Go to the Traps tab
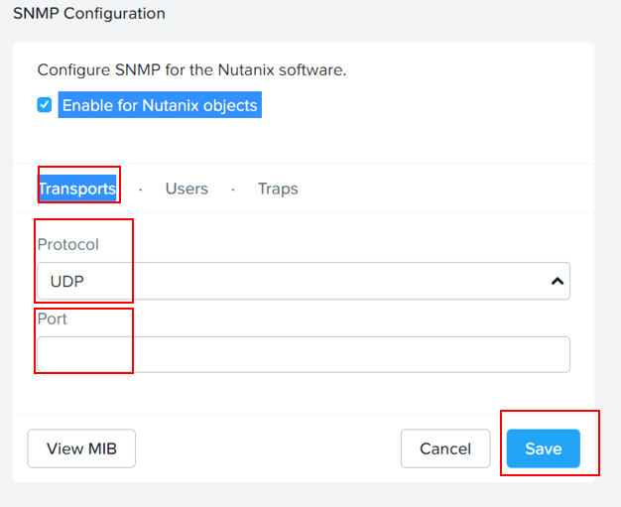This screenshot has width=621, height=507. 278,189
